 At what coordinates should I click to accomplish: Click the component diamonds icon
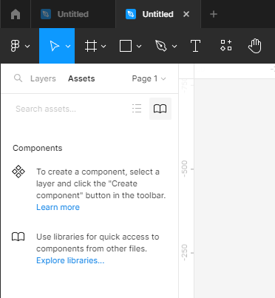18,172
